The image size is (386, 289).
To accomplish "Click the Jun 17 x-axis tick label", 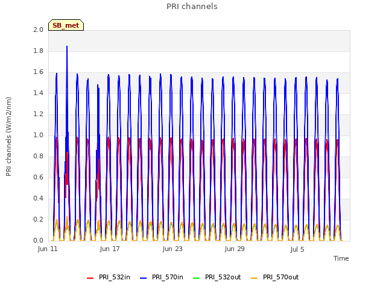I will pos(110,249).
